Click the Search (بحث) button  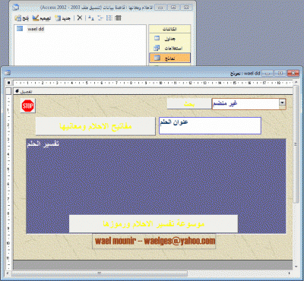point(189,104)
